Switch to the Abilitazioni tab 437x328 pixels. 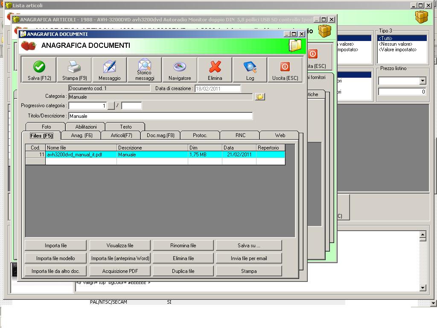tap(86, 126)
